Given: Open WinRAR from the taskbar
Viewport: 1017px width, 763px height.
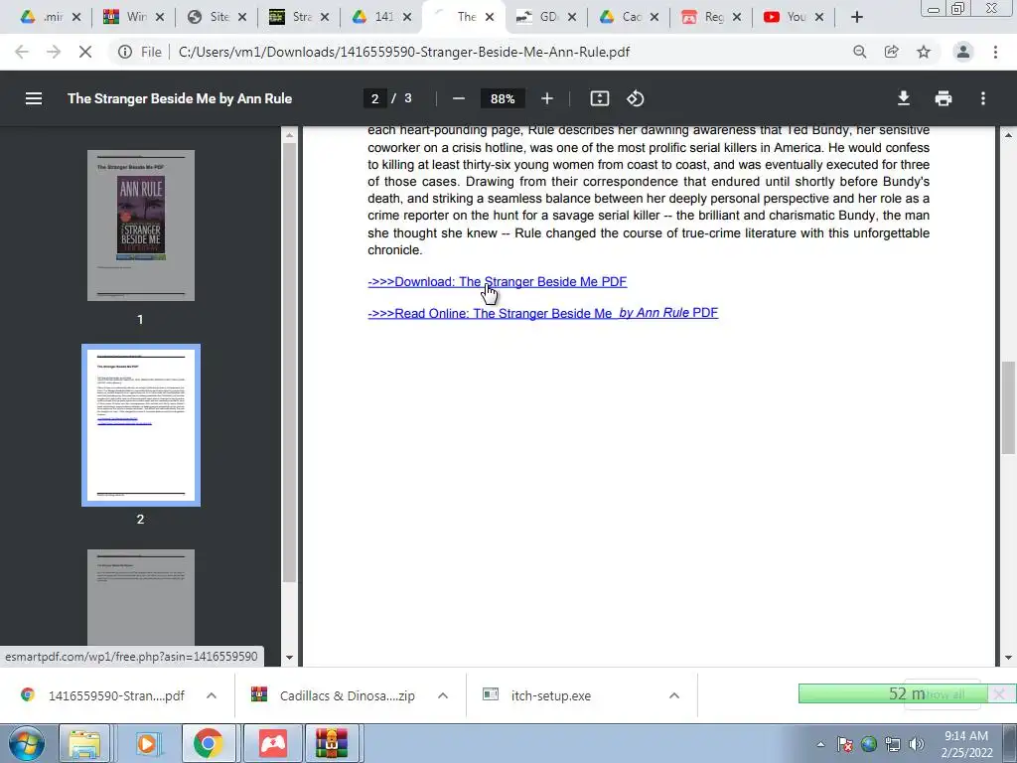Looking at the screenshot, I should pos(332,743).
